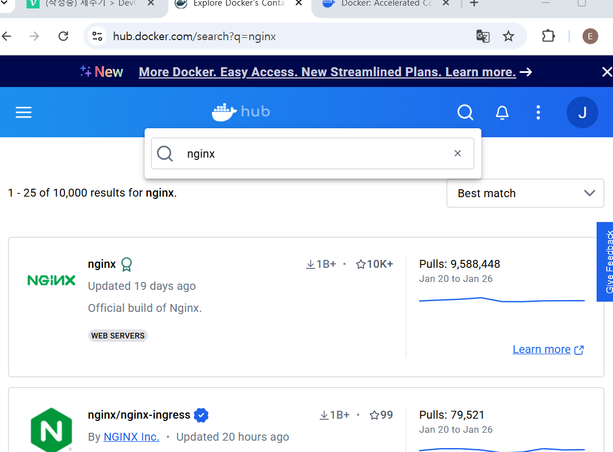Screen dimensions: 613x452
Task: Expand the Best match sort dropdown
Action: click(x=525, y=193)
